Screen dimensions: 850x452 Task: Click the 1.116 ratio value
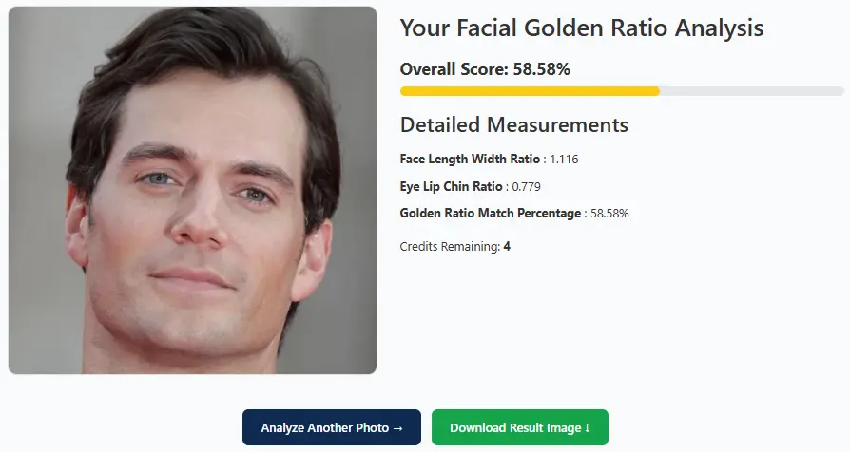(564, 160)
